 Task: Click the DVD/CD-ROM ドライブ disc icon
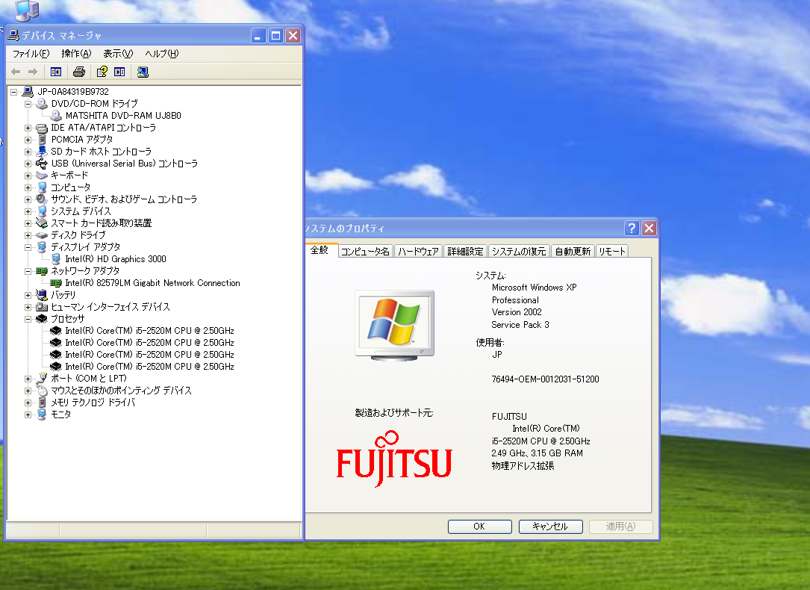coord(42,104)
